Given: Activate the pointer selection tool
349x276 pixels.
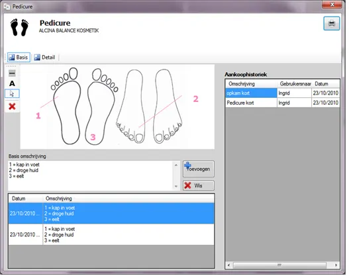Looking at the screenshot, I should 12,93.
